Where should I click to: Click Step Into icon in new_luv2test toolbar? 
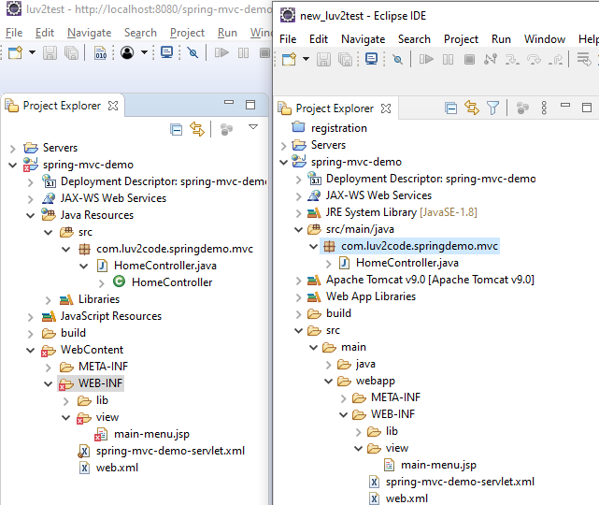512,59
